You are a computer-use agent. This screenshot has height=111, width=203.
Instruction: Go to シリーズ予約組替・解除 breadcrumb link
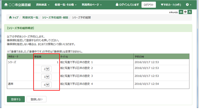click(x=55, y=17)
